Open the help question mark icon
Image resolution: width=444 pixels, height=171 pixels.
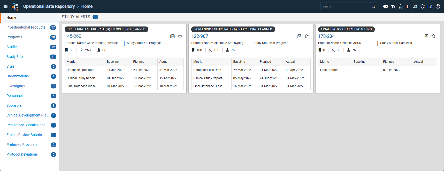[438, 6]
